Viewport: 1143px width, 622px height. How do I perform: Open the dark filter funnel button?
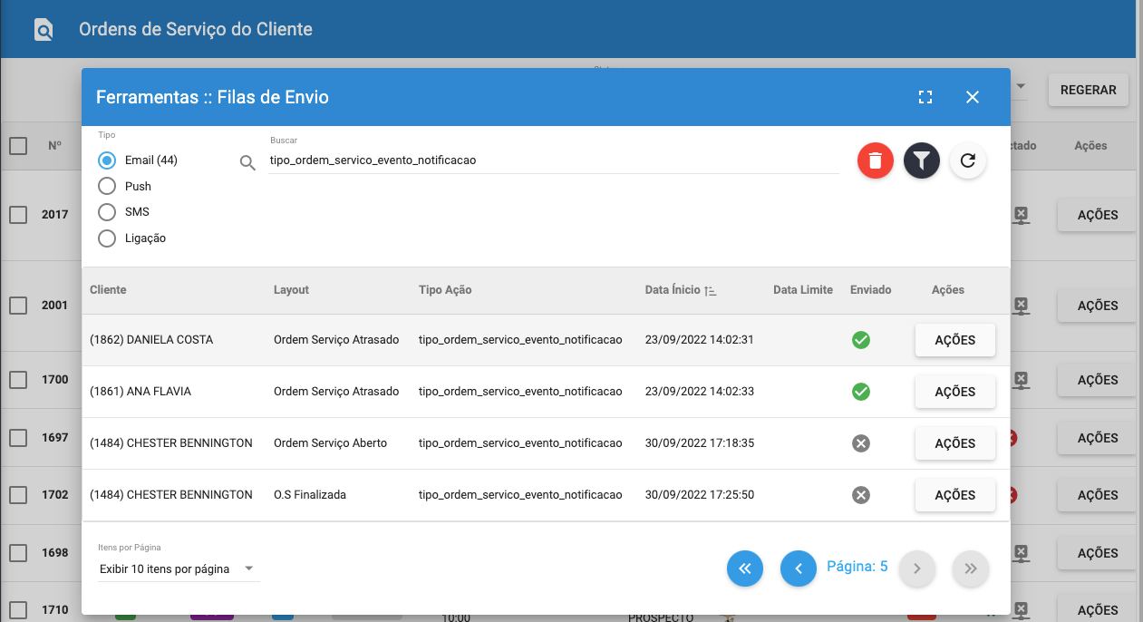click(x=921, y=160)
